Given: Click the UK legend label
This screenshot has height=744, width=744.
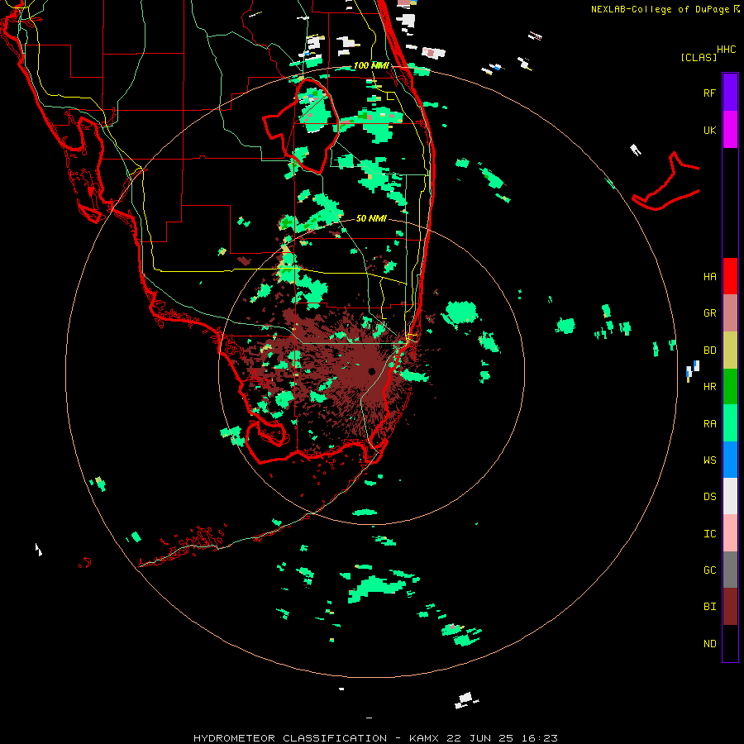Looking at the screenshot, I should (x=709, y=130).
